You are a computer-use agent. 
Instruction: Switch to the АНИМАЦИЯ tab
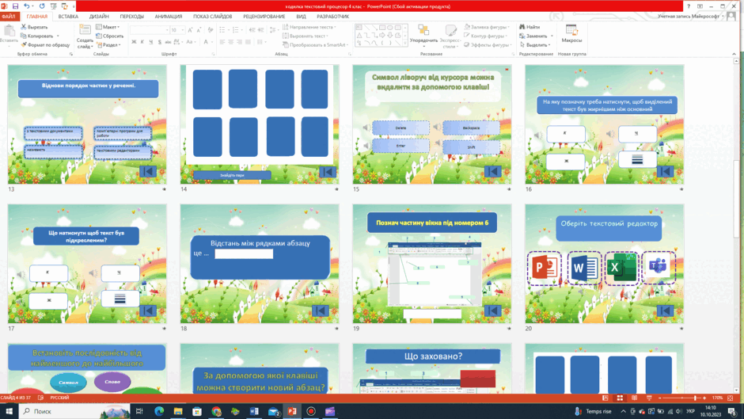click(168, 16)
